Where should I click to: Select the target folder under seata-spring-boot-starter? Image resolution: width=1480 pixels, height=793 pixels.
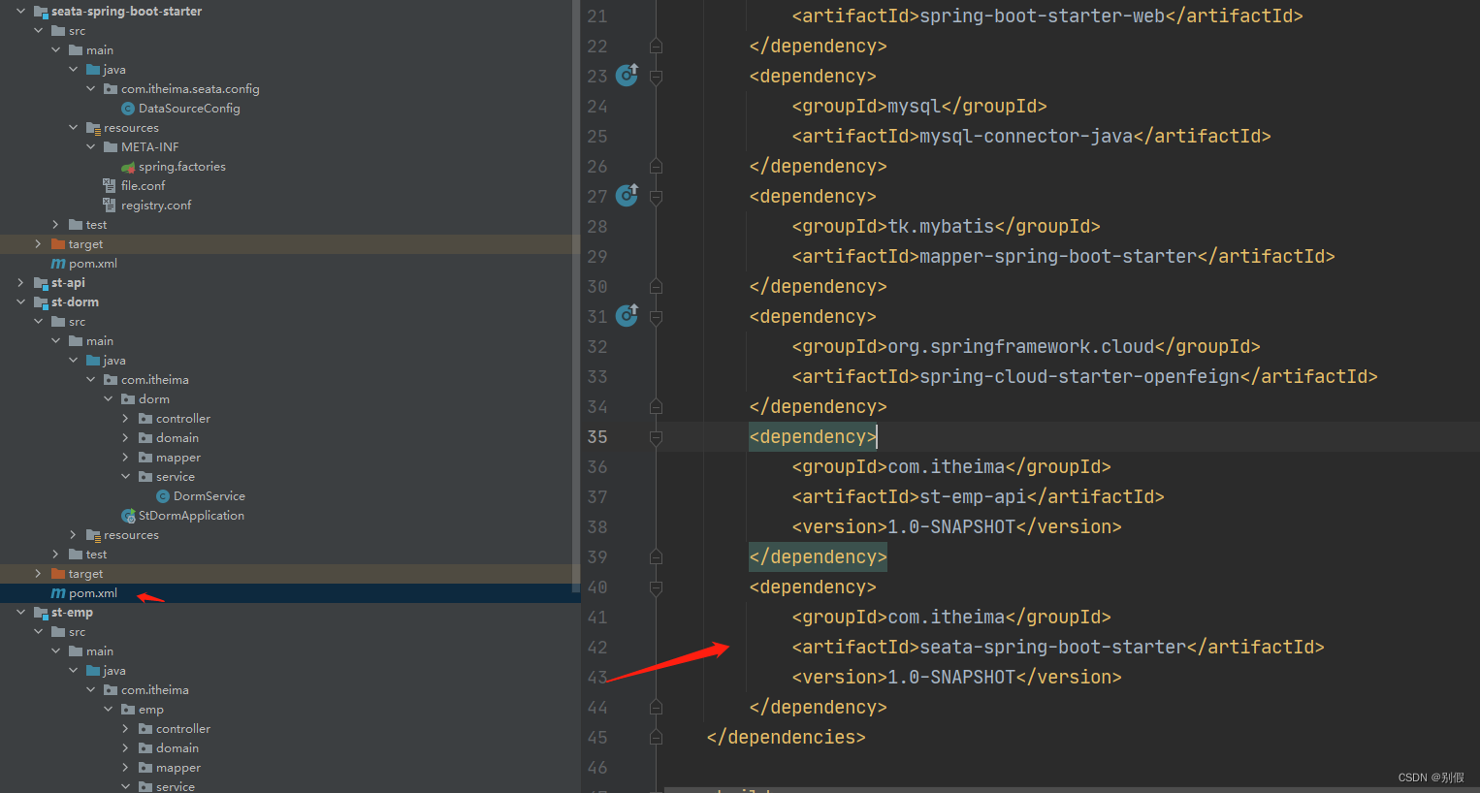coord(85,244)
